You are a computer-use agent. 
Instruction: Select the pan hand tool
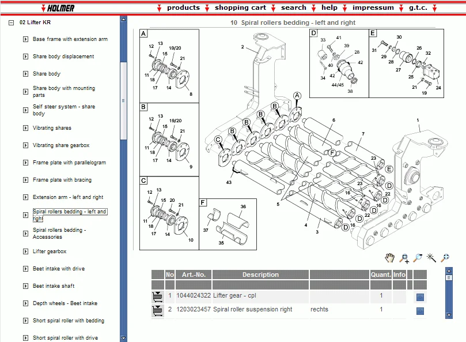[389, 258]
